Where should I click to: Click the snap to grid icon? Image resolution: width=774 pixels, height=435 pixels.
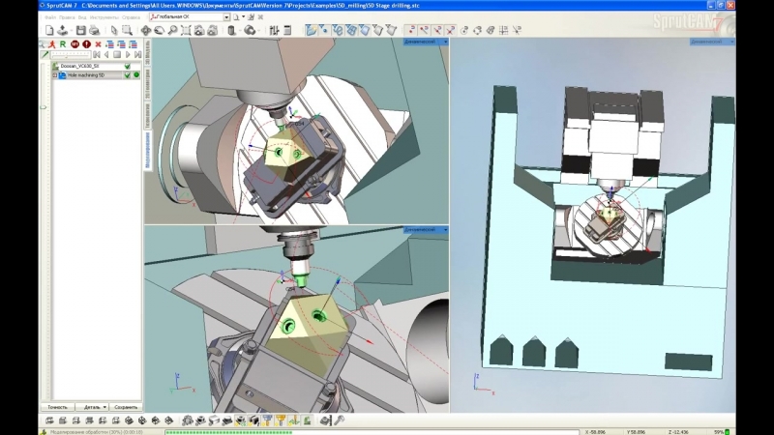(x=503, y=31)
